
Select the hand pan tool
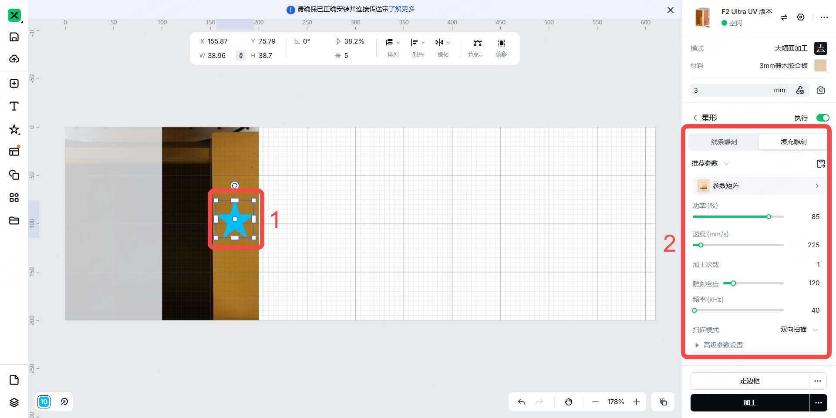[x=568, y=402]
